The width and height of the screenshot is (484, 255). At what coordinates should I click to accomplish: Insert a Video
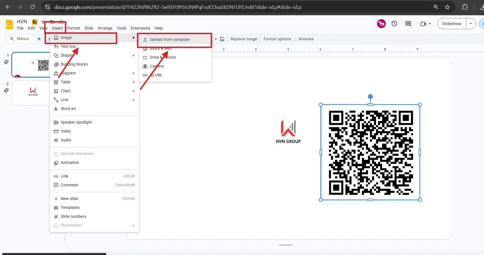click(94, 131)
